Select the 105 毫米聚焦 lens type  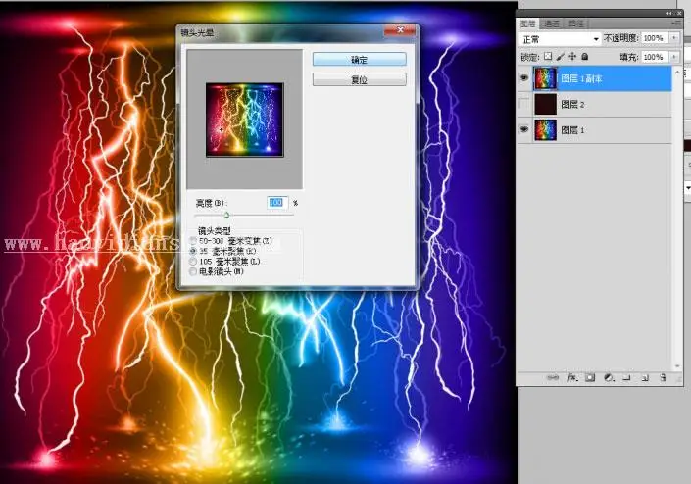[x=193, y=262]
